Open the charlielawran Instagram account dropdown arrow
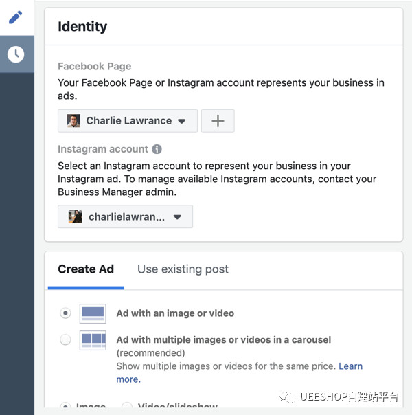Screen dimensions: 412x415 (177, 217)
